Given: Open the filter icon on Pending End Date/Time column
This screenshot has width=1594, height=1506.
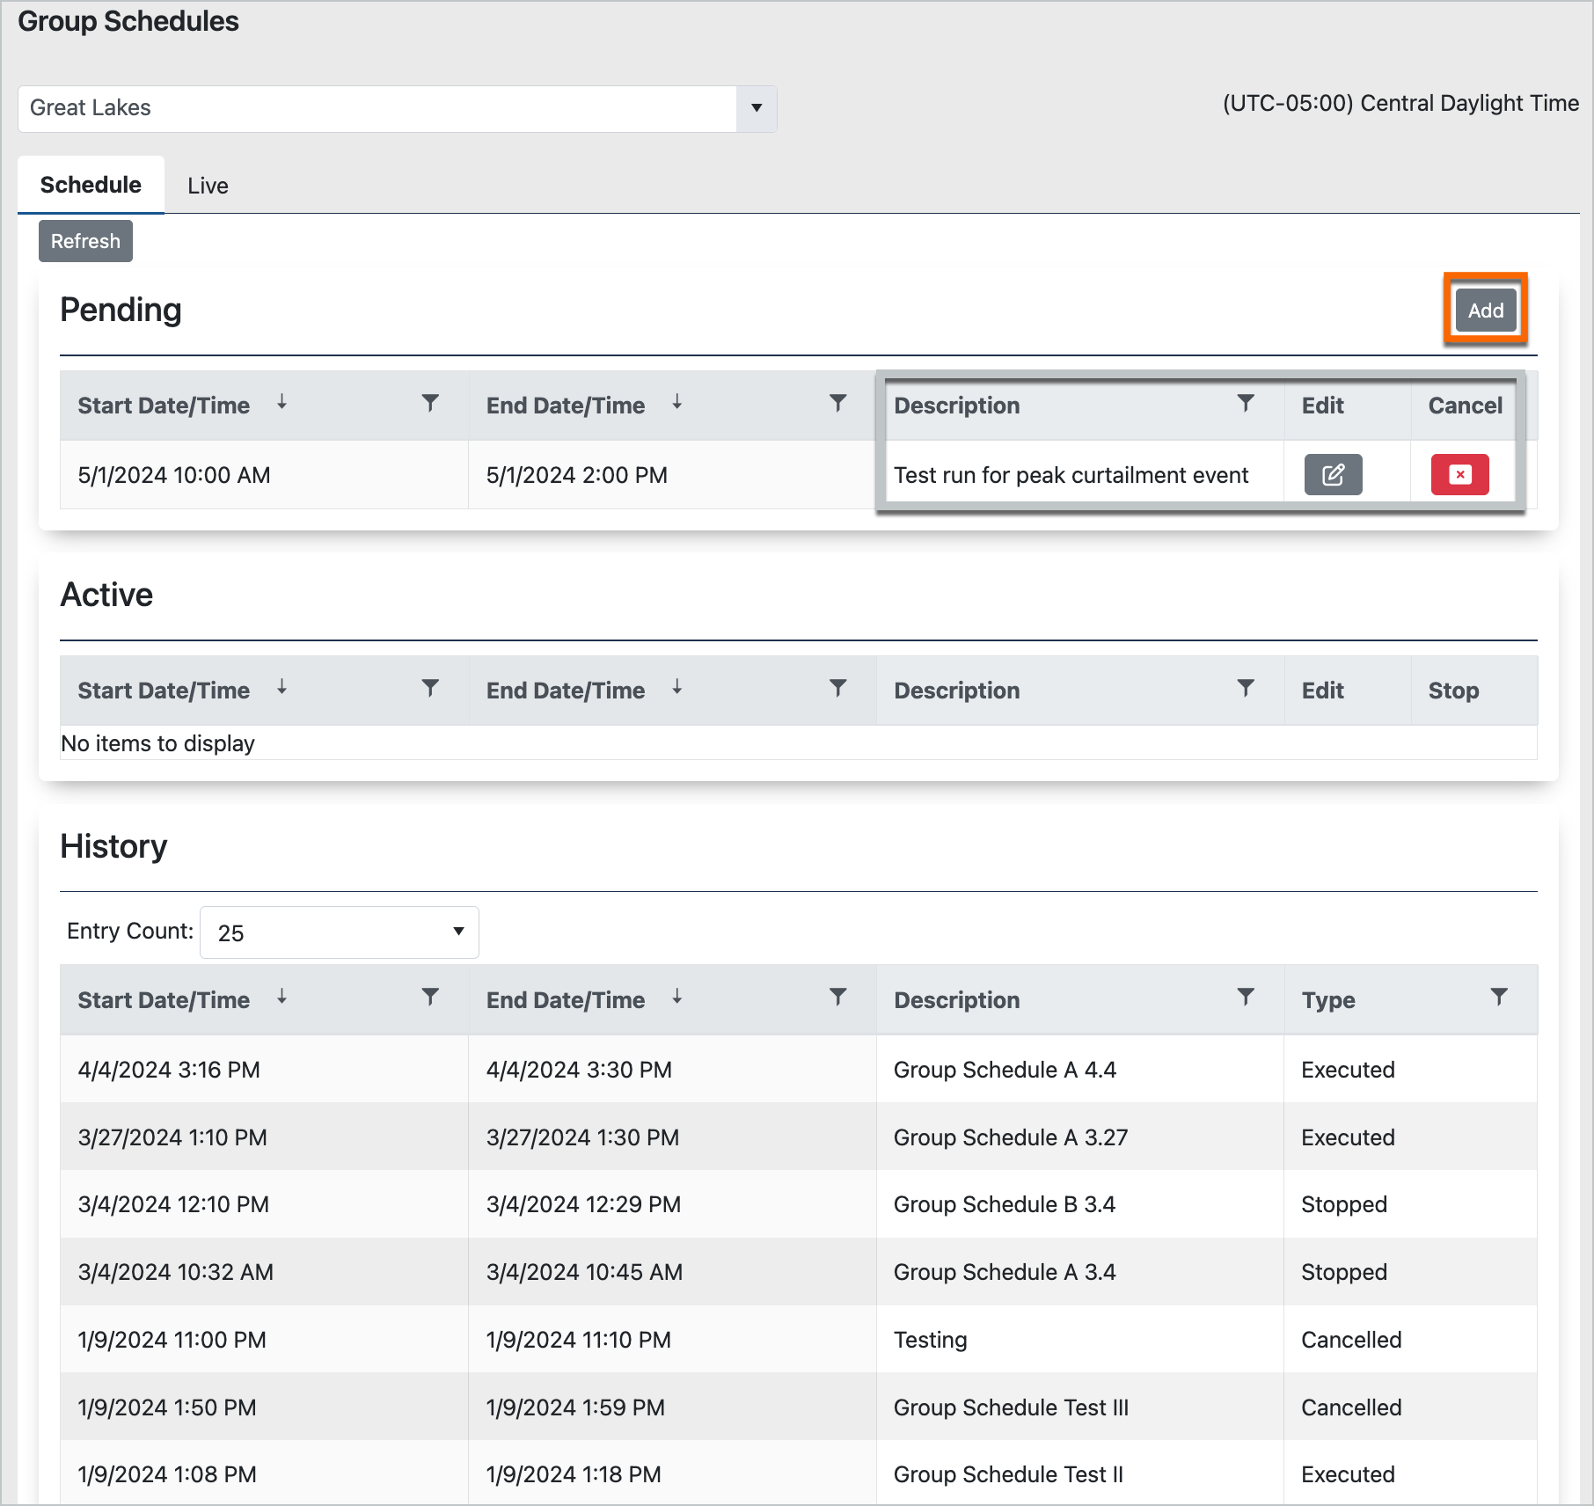Looking at the screenshot, I should tap(838, 403).
